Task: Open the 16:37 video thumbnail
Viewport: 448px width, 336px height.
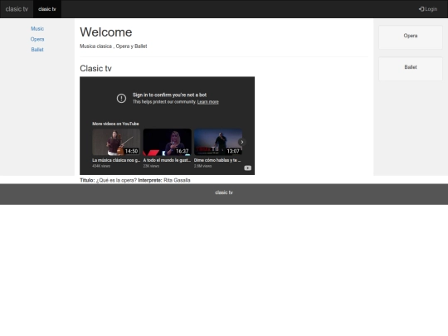Action: [167, 142]
